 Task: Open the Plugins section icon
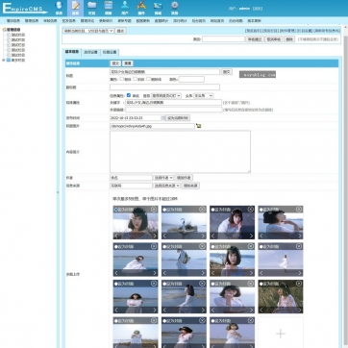[141, 8]
